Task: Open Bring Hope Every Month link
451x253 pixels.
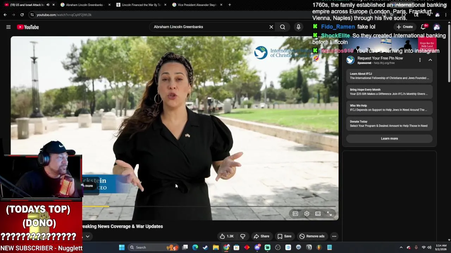Action: pos(389,92)
